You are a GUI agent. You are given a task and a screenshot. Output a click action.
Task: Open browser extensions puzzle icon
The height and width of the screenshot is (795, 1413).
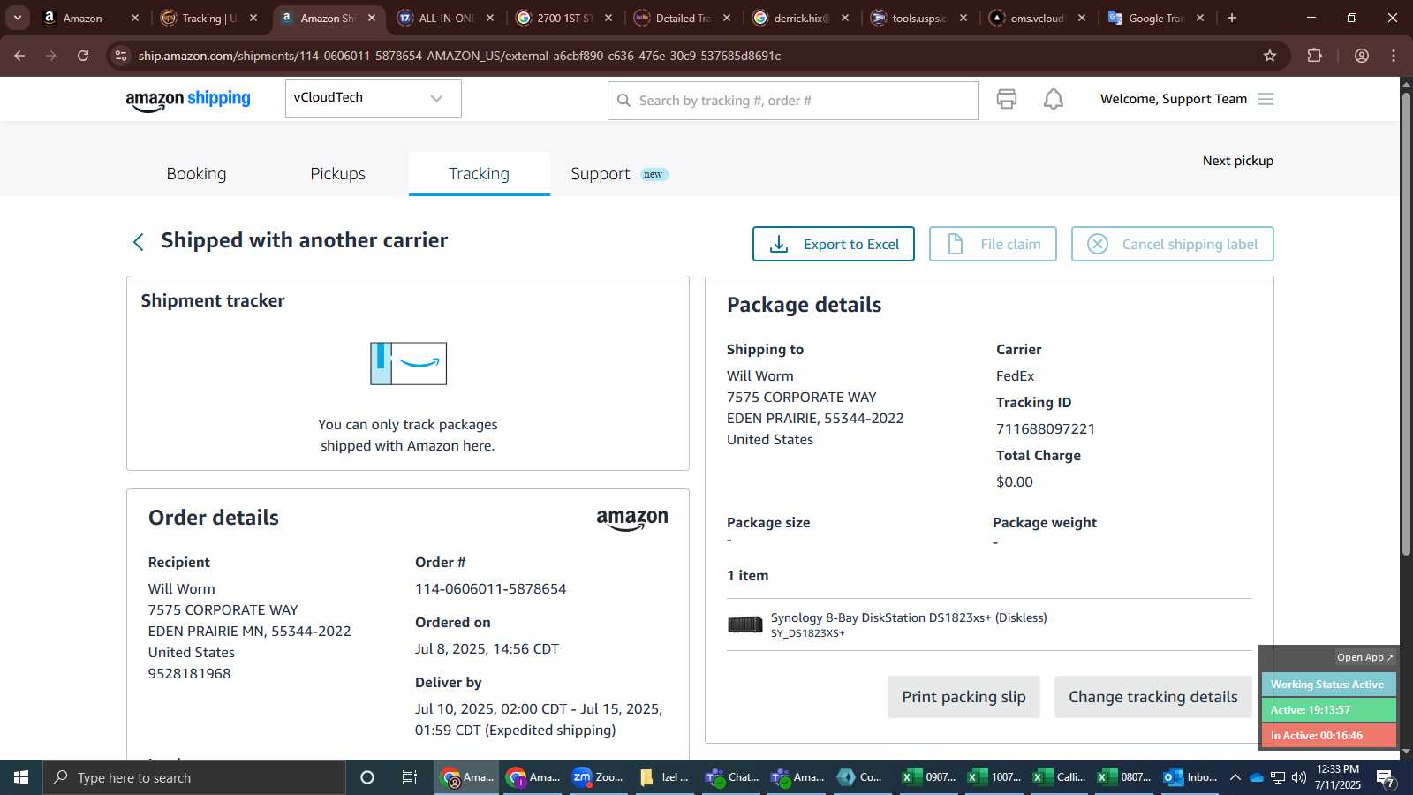click(1315, 56)
